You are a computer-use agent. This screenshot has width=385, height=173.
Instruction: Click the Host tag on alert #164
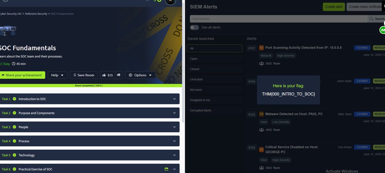click(x=264, y=160)
